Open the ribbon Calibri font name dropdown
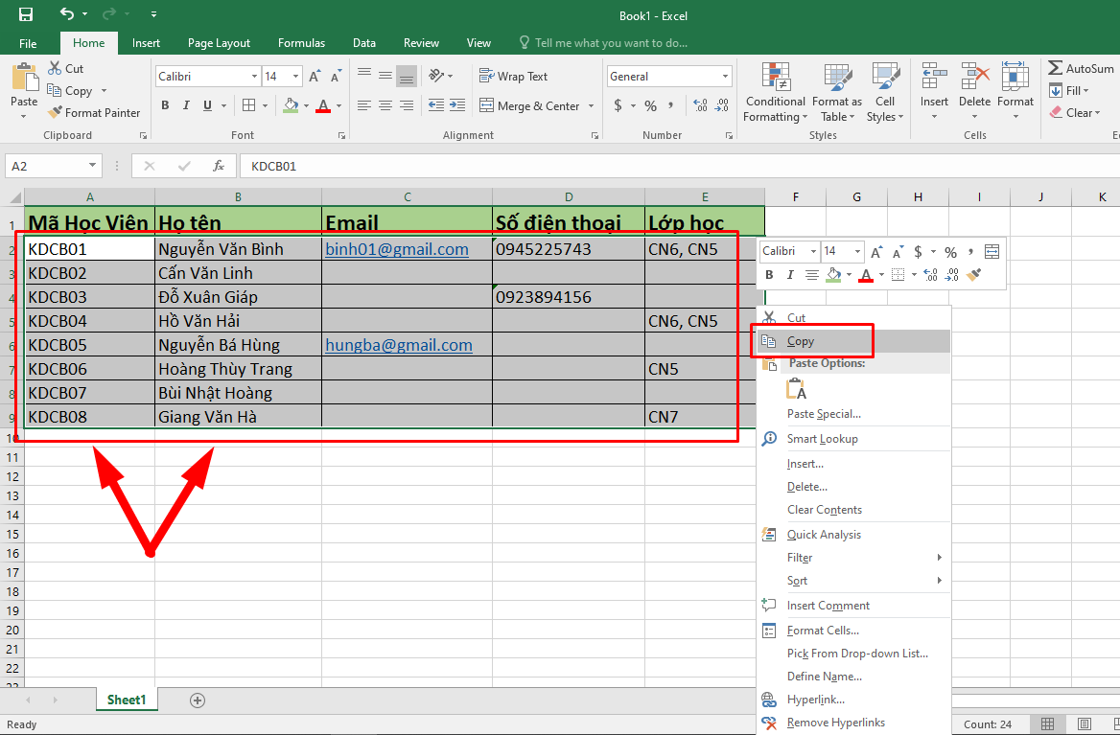 (254, 77)
